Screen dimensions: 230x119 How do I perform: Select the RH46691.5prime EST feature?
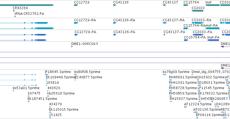170,80
